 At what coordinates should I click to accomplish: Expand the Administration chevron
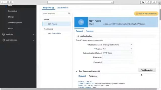pos(33,40)
